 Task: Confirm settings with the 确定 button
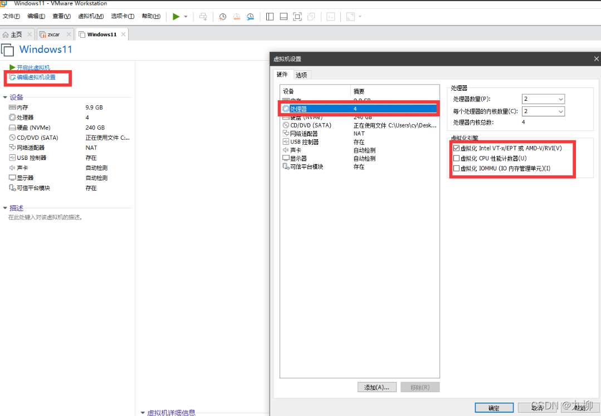click(494, 408)
